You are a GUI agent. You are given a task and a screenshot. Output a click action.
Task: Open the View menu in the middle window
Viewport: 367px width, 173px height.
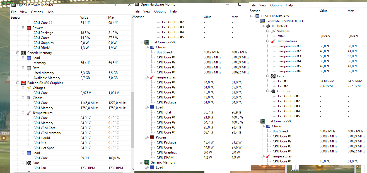click(147, 11)
